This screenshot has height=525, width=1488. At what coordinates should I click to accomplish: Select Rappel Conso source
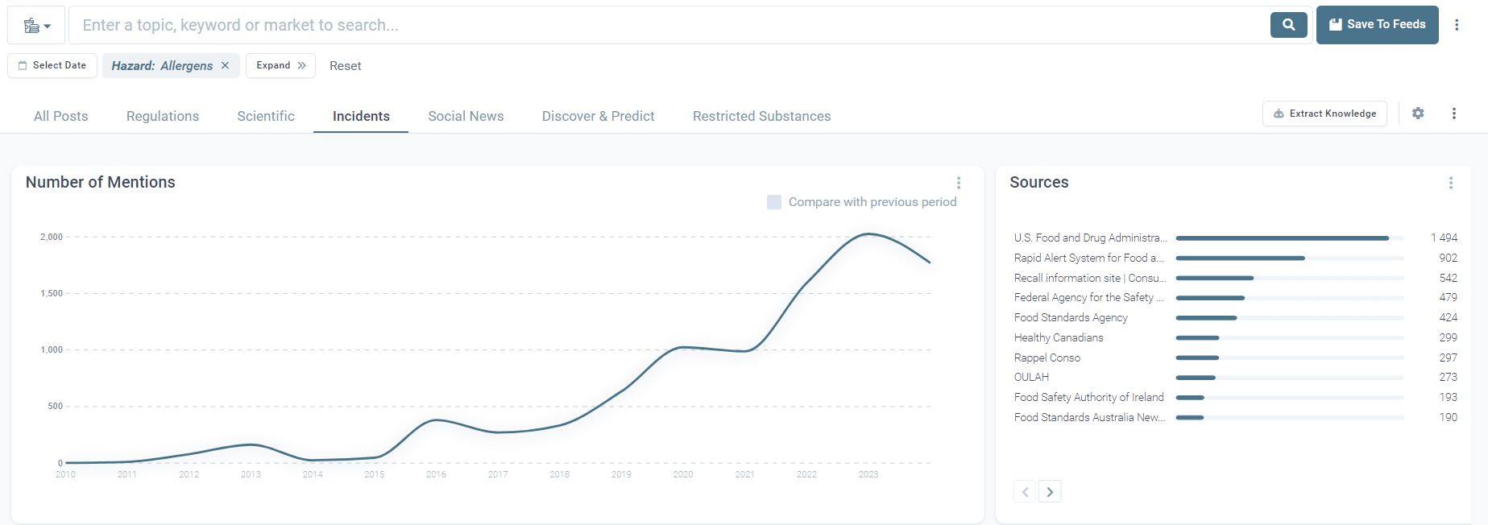point(1047,358)
